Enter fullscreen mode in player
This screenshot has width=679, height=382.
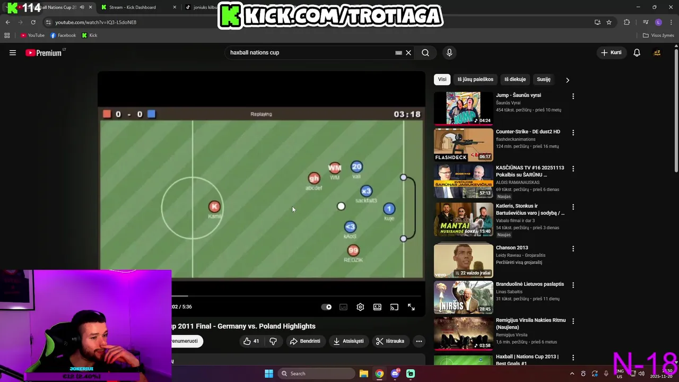click(411, 307)
